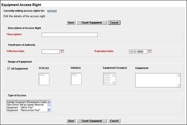Click the bottom Cancel button

[x=114, y=121]
